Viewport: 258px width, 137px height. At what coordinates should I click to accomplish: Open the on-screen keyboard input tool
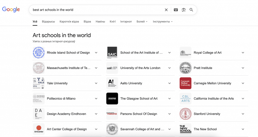(176, 10)
